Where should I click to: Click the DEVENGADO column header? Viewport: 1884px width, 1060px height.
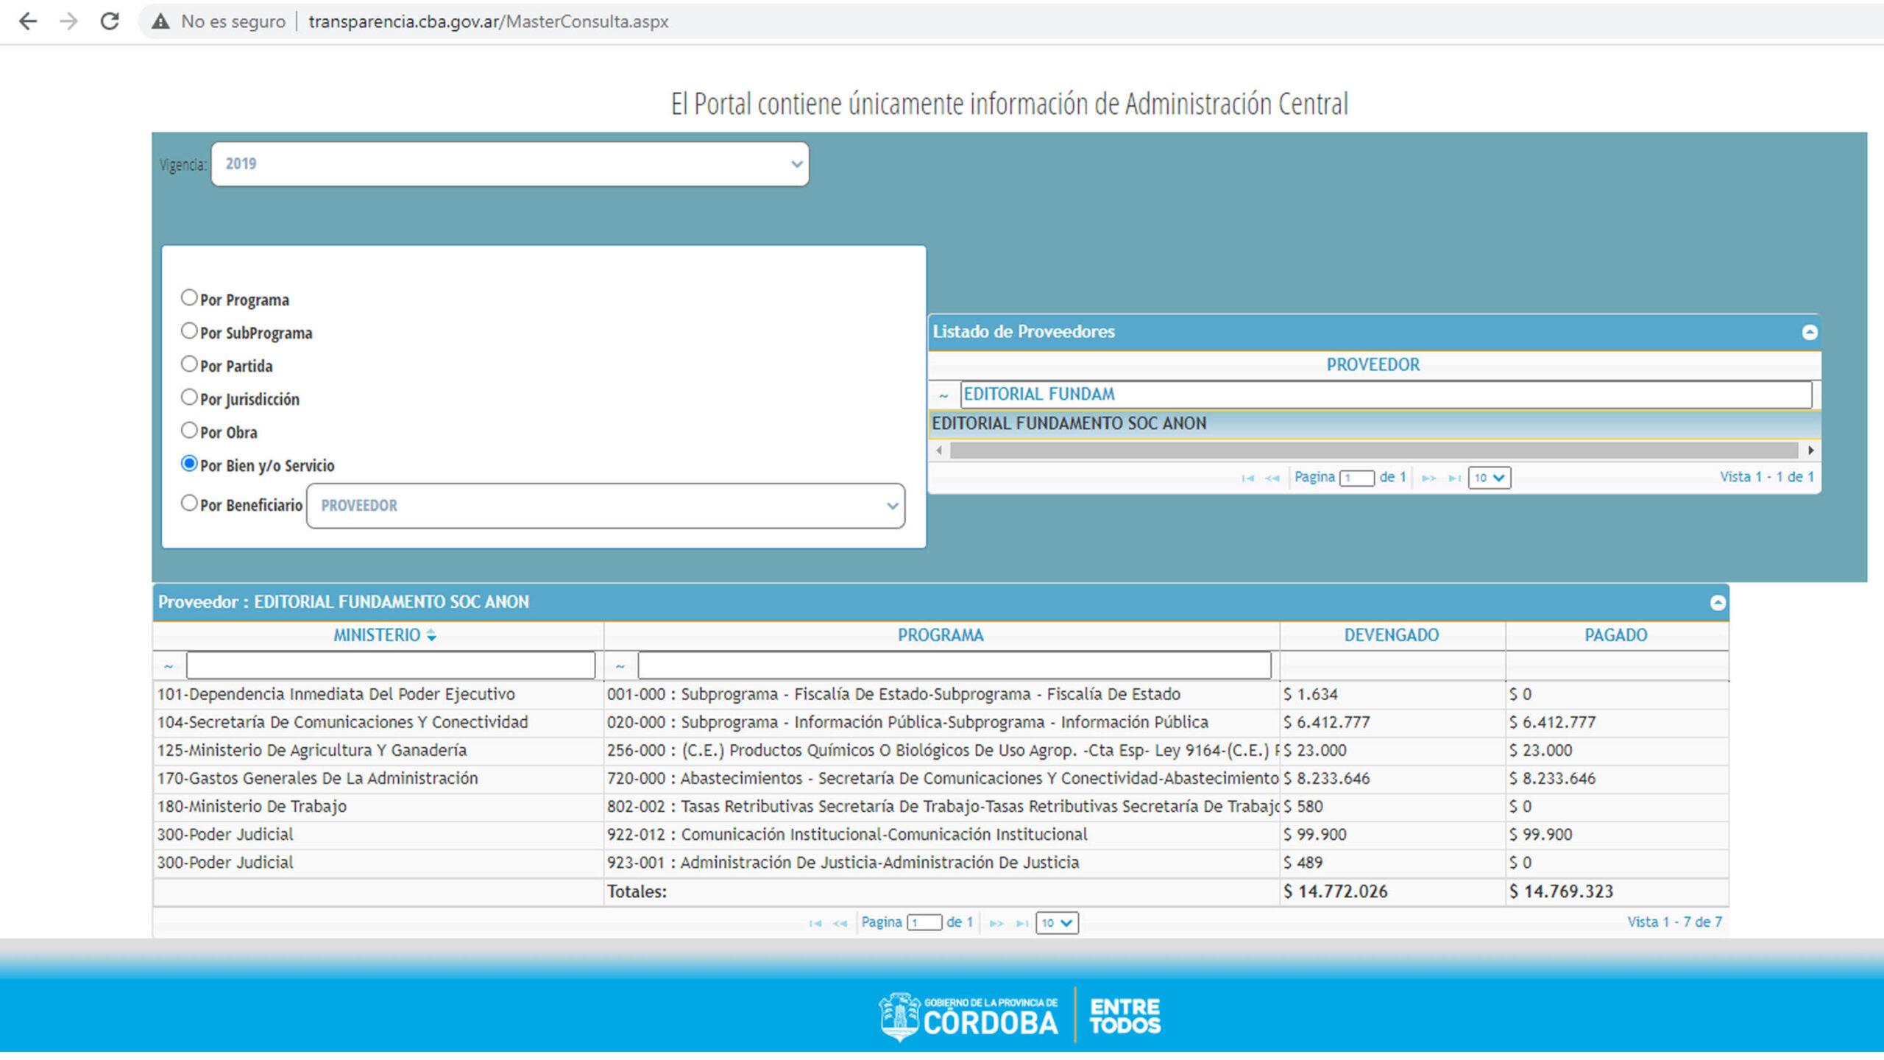pyautogui.click(x=1391, y=635)
